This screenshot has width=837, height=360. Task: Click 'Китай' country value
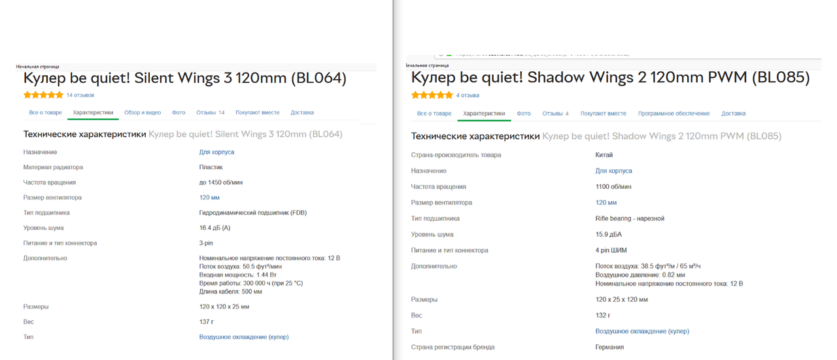[x=604, y=155]
